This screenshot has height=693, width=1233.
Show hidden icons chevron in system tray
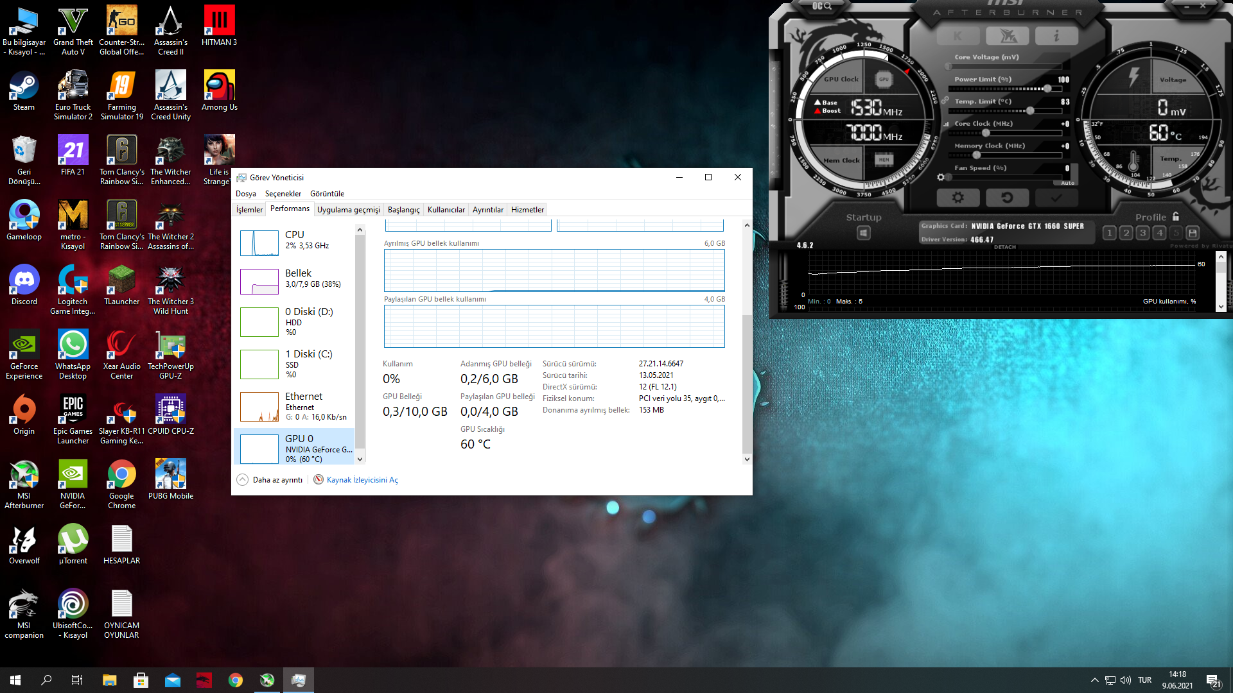1094,680
